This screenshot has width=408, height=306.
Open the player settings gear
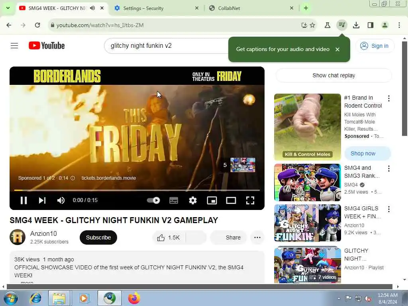193,200
